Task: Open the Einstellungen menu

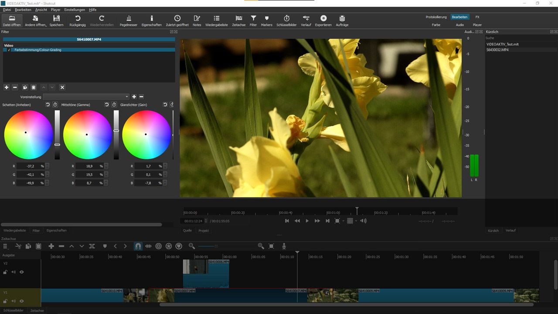Action: [x=75, y=10]
